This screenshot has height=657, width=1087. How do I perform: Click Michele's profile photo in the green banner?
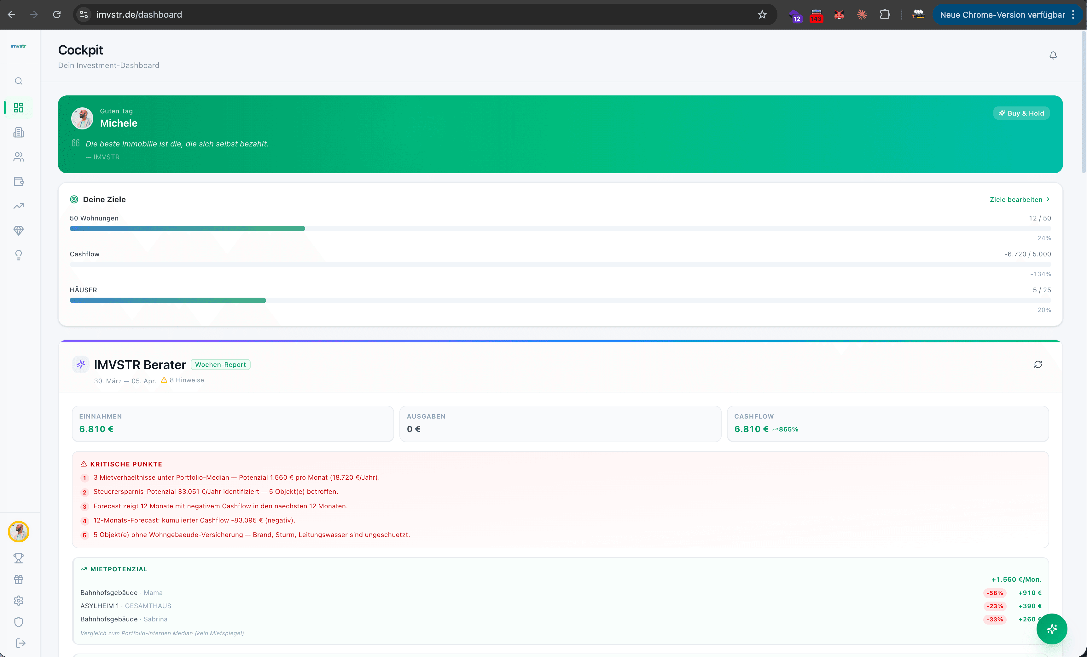(82, 118)
